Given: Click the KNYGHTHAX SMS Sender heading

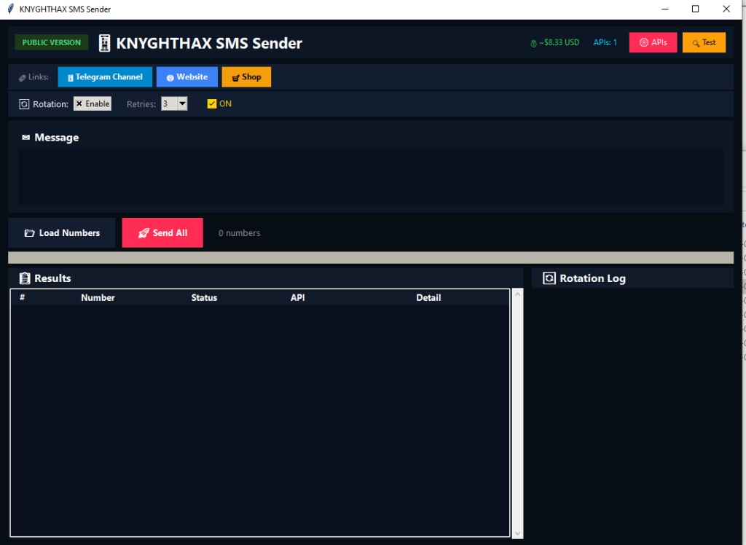Looking at the screenshot, I should 209,43.
